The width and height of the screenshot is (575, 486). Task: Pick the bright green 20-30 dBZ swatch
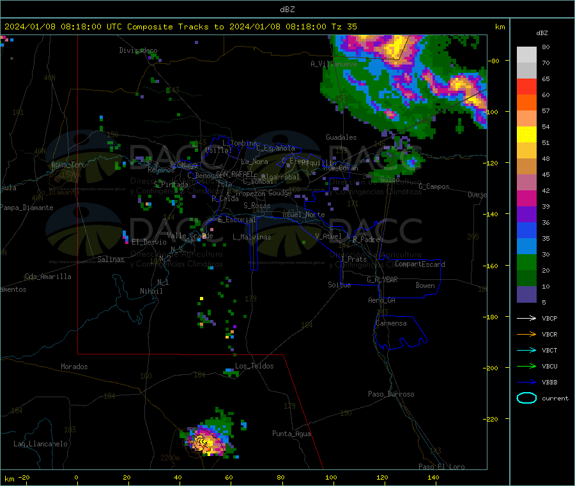(526, 262)
